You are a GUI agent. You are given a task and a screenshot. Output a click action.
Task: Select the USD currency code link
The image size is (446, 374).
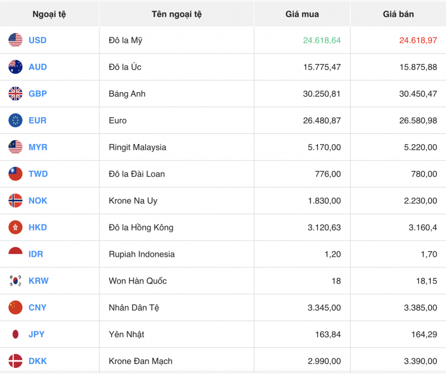(36, 40)
